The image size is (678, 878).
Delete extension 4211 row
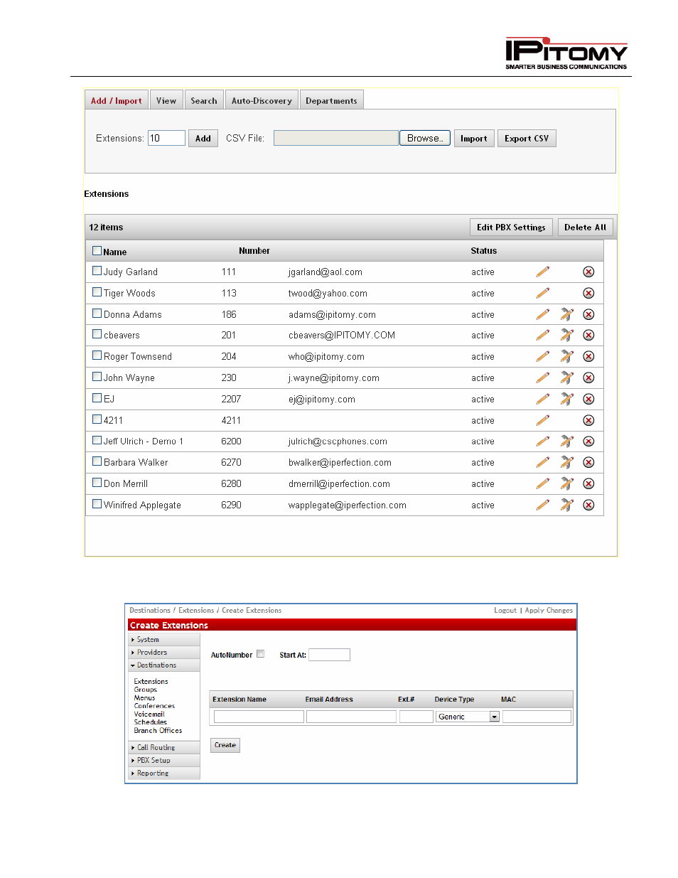588,420
